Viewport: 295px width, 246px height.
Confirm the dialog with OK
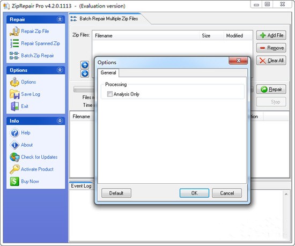click(194, 193)
